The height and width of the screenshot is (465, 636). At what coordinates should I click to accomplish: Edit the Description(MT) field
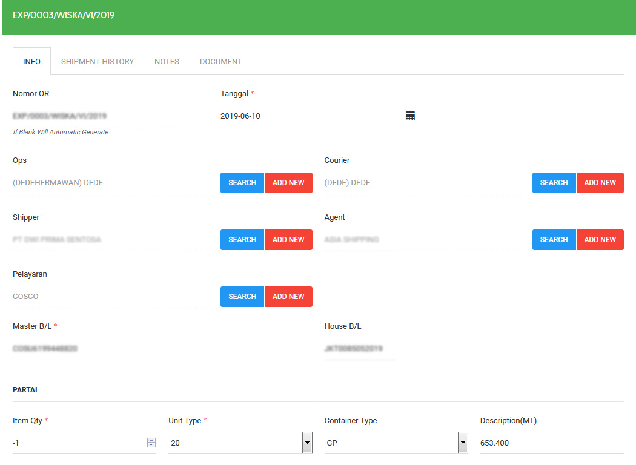pyautogui.click(x=551, y=443)
